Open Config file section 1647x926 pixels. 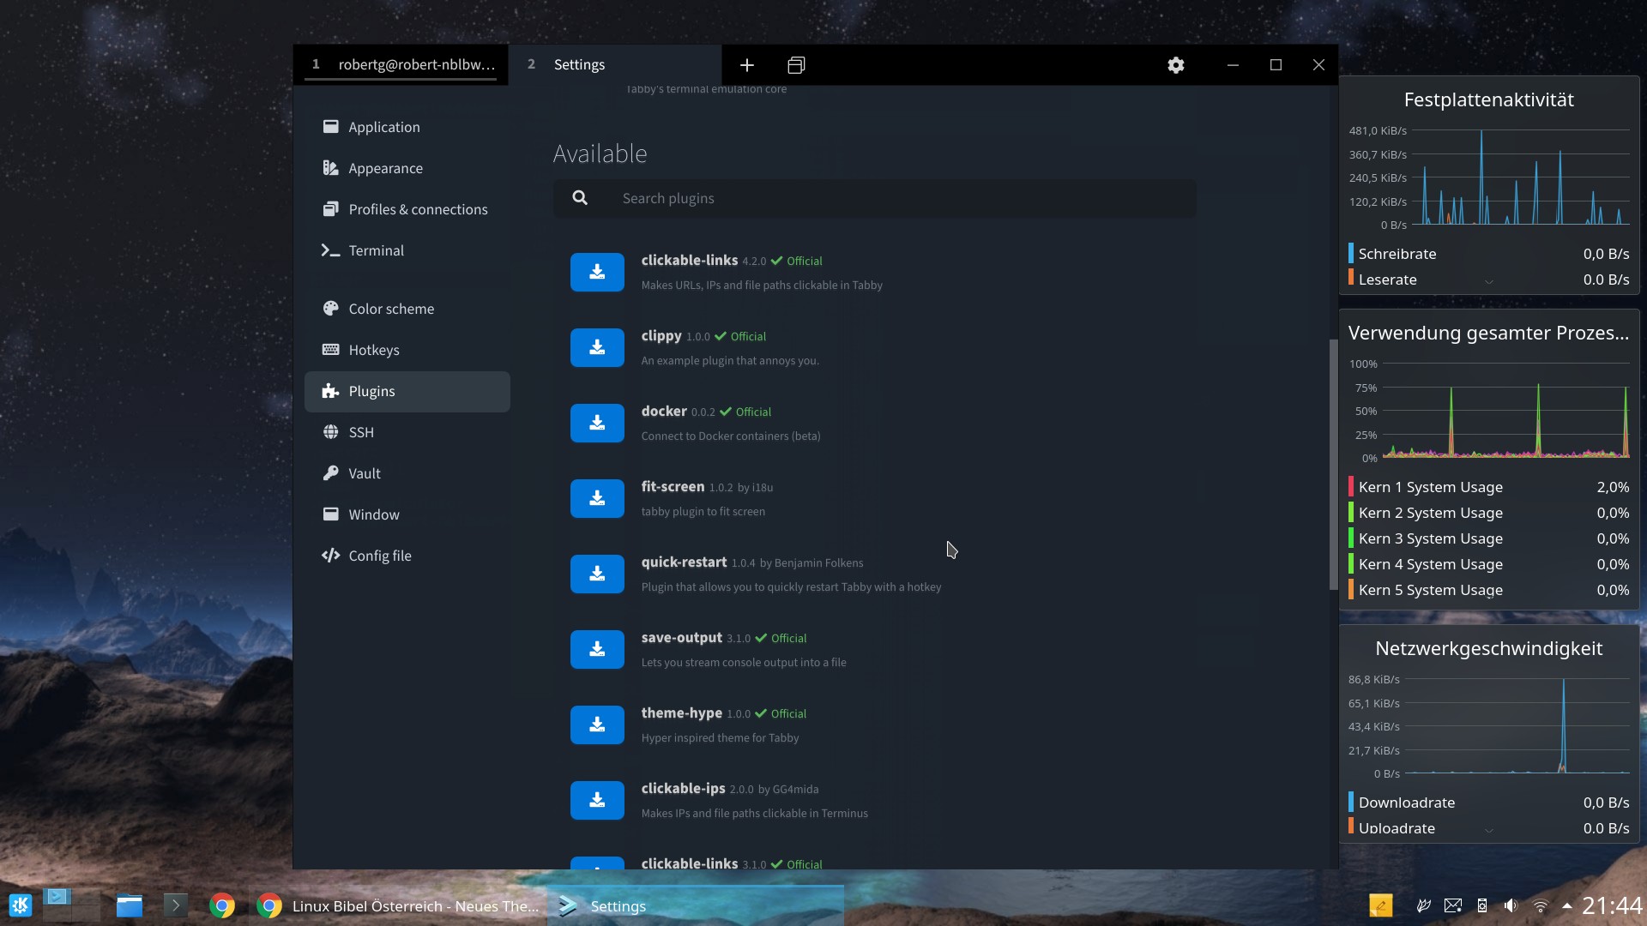tap(407, 556)
